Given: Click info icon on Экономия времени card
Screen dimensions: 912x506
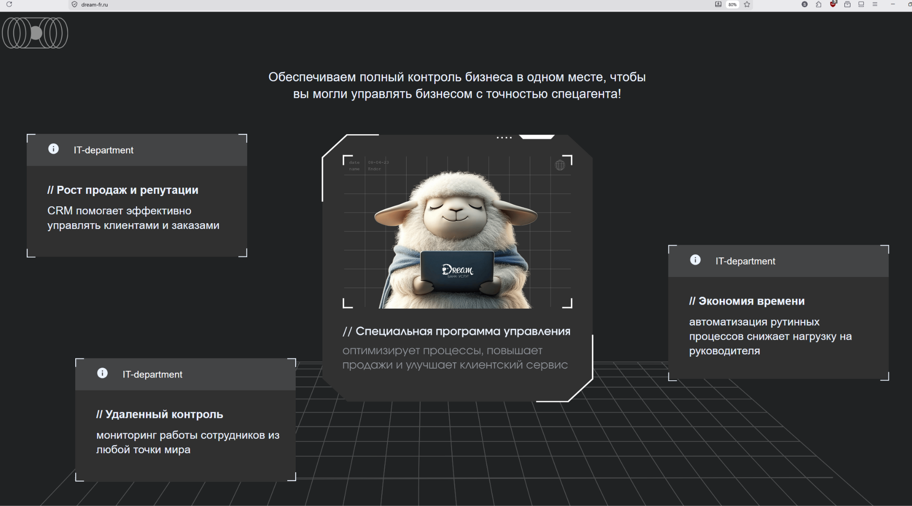Looking at the screenshot, I should coord(695,260).
